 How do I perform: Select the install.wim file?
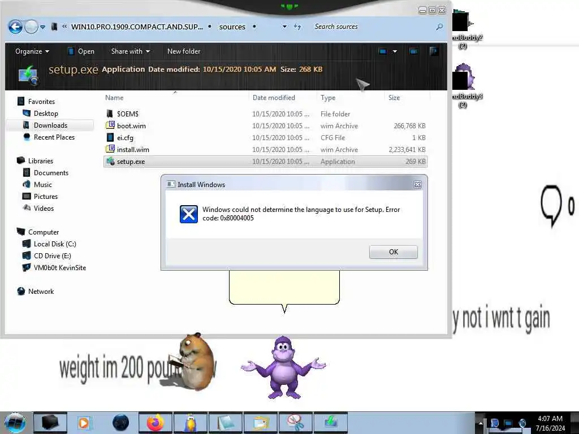pos(265,149)
